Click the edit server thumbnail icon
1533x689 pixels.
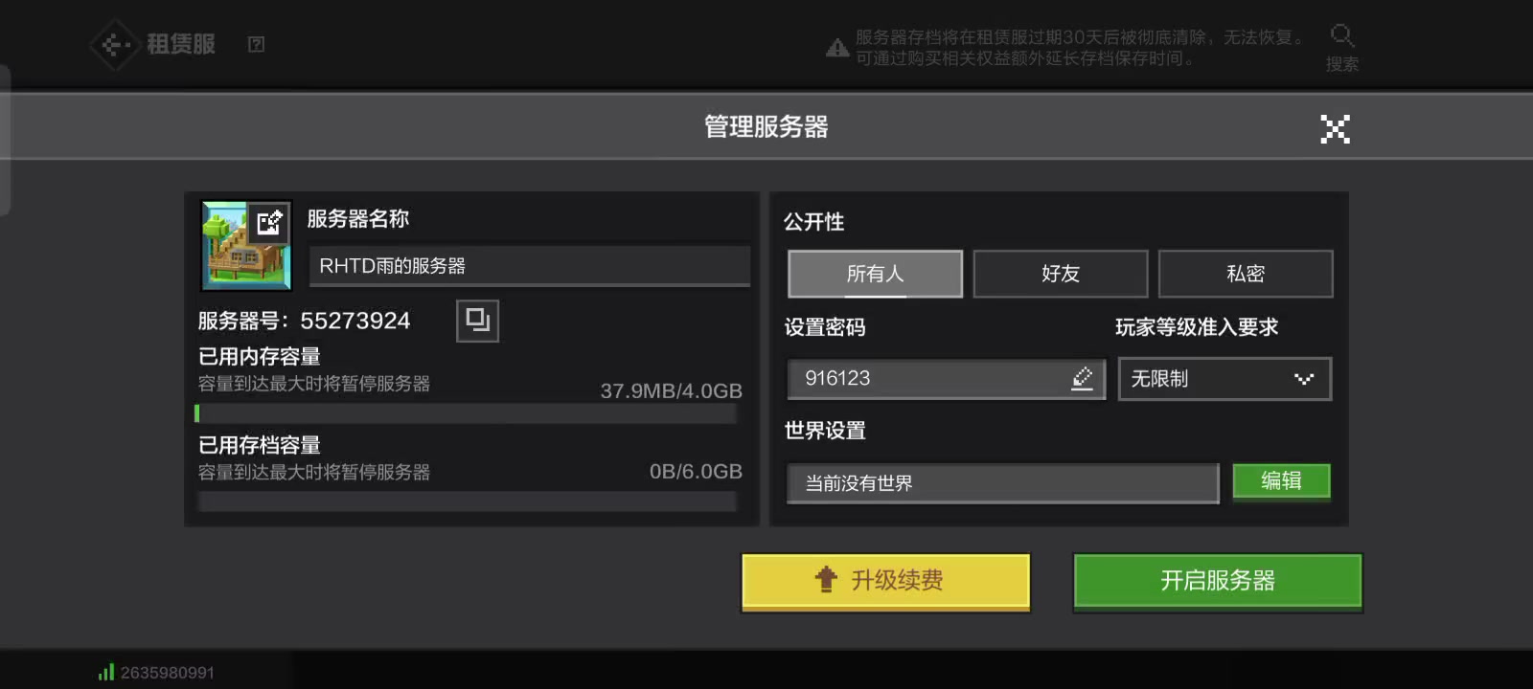point(269,222)
